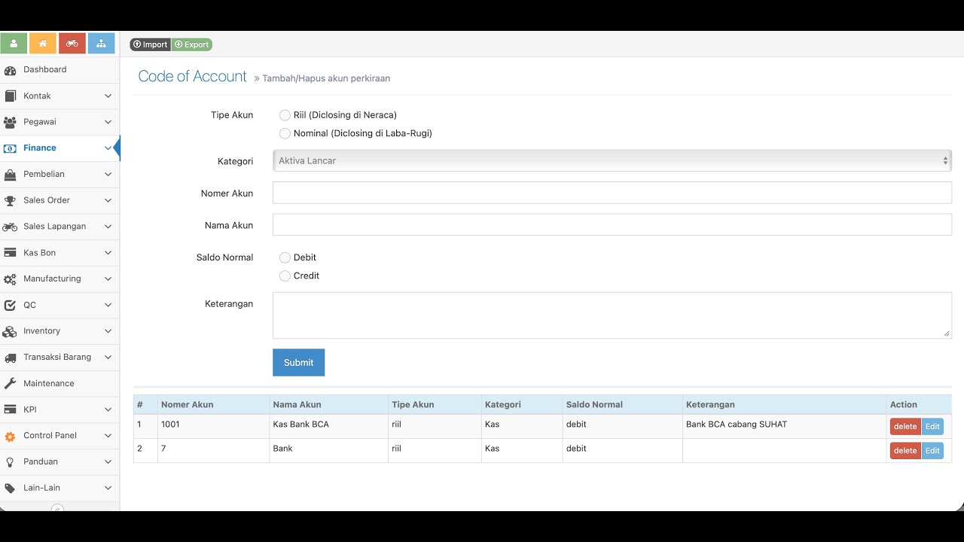Viewport: 964px width, 542px height.
Task: Click the green user icon button
Action: (14, 44)
